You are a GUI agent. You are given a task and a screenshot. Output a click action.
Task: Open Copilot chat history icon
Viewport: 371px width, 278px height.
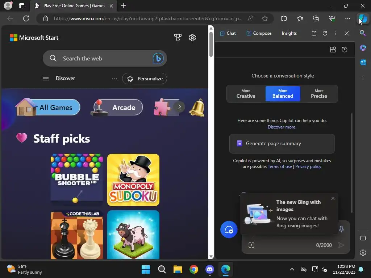pyautogui.click(x=345, y=49)
